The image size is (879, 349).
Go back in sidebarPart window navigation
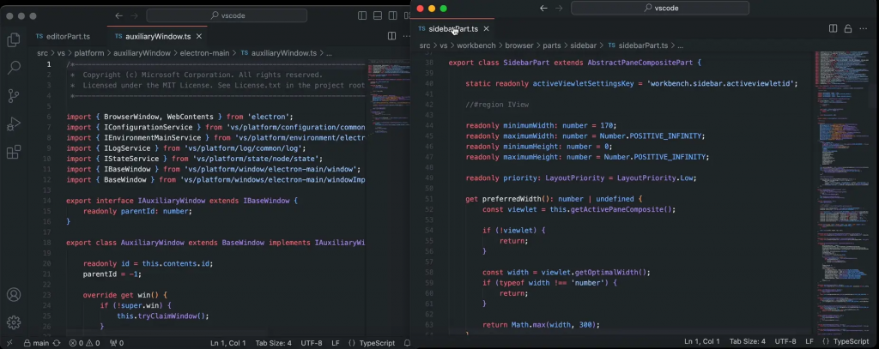pyautogui.click(x=543, y=8)
